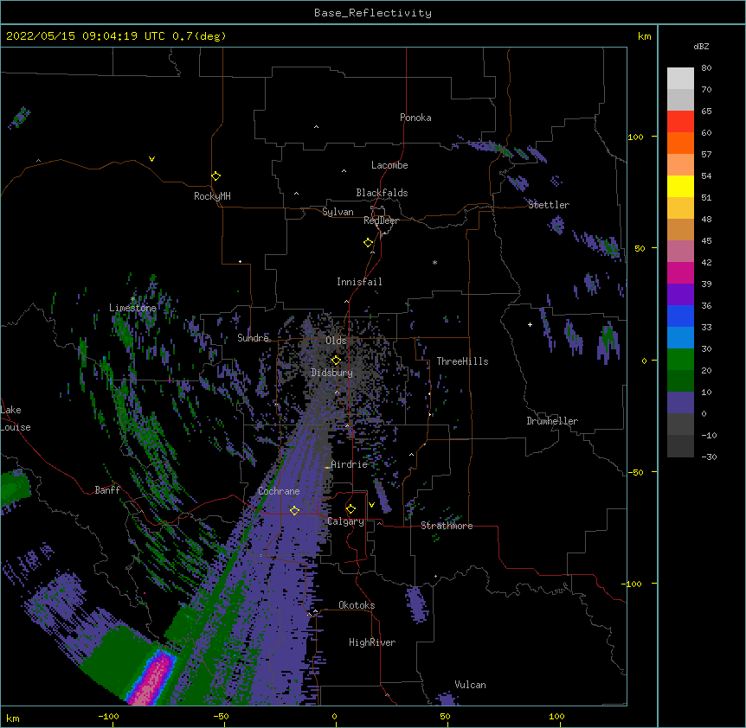This screenshot has height=728, width=746.
Task: Click the yellow radar marker between Olds and Didsbury
Action: tap(336, 360)
